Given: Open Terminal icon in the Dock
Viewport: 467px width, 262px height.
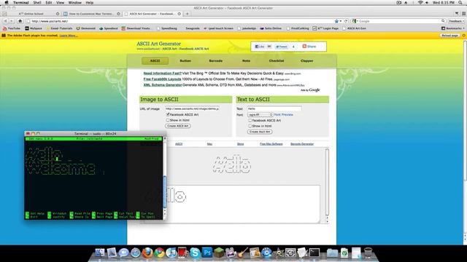Looking at the screenshot, I should pyautogui.click(x=314, y=253).
